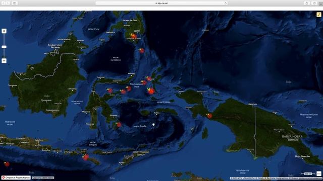Viewport: 323px width, 181px height.
Task: Show the Safari sidebar
Action: pyautogui.click(x=15, y=3)
